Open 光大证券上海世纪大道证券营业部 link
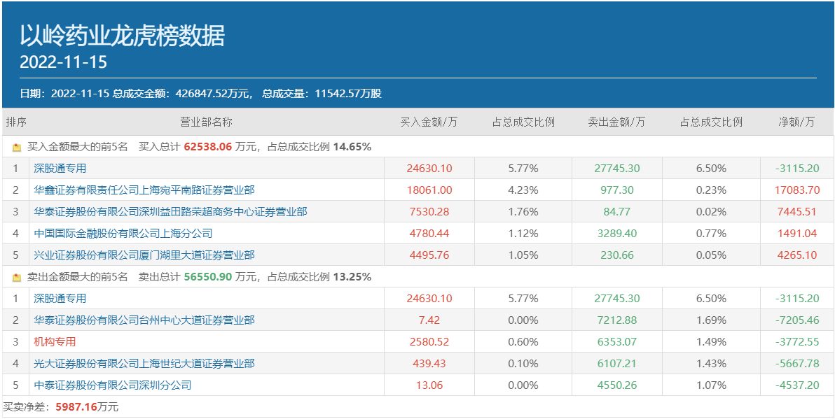Image resolution: width=835 pixels, height=419 pixels. click(144, 364)
